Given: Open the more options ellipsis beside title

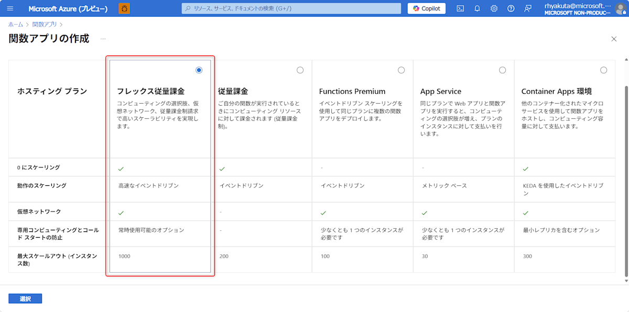Looking at the screenshot, I should pos(103,39).
